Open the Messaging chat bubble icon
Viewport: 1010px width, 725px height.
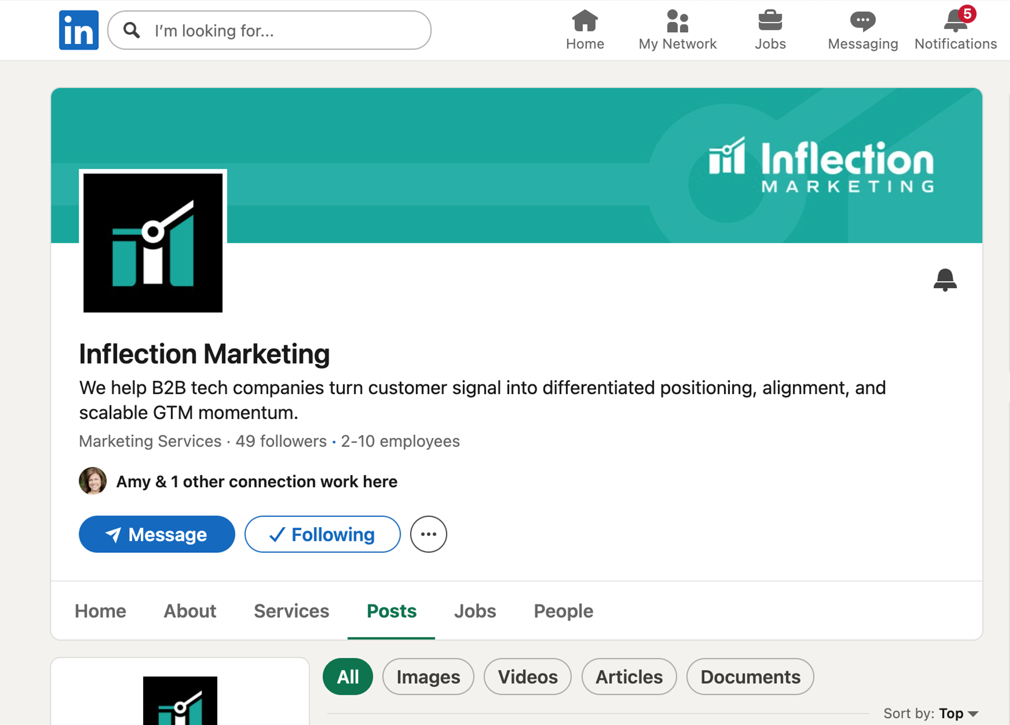coord(862,21)
